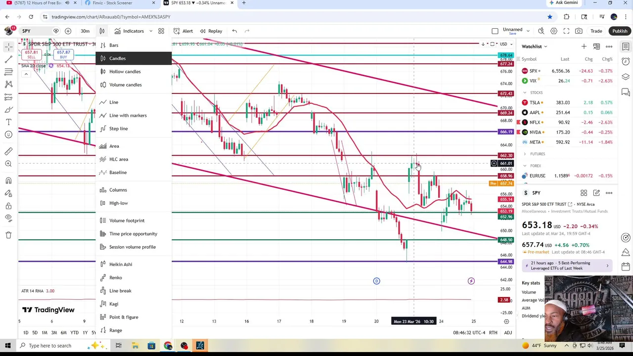Choose Session volume profile option
Viewport: 633px width, 356px height.
[134, 247]
